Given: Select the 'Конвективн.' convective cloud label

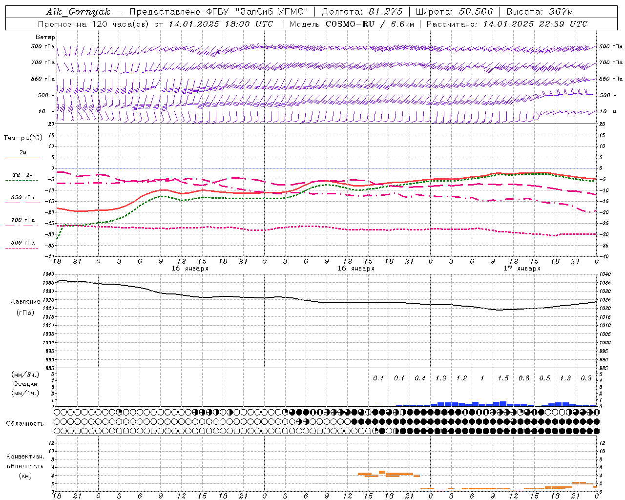Looking at the screenshot, I should 25,457.
